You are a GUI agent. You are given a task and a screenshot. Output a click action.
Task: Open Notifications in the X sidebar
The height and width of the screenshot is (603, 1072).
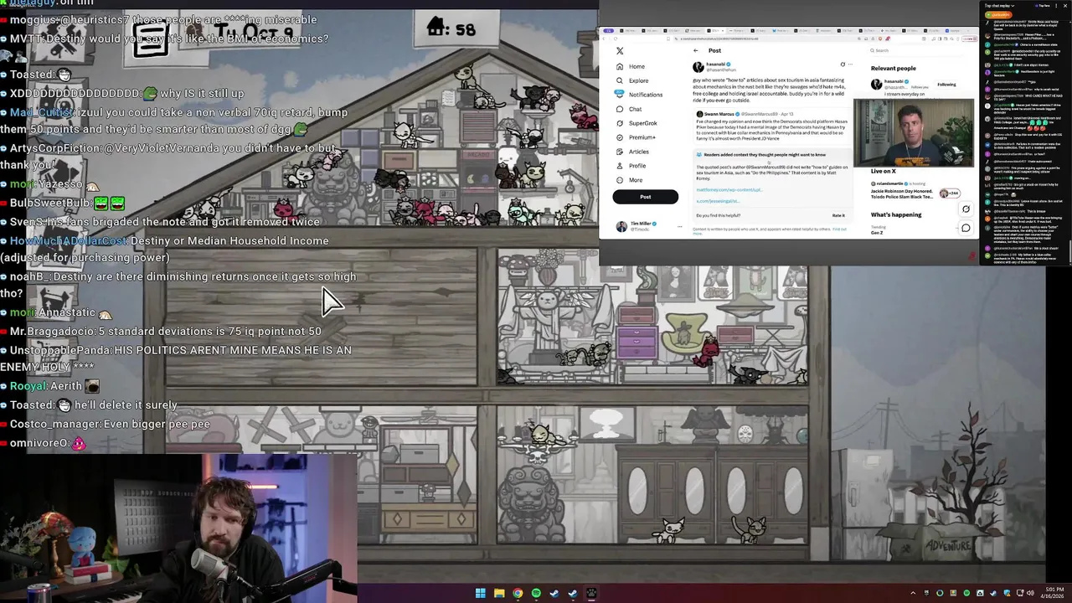639,95
